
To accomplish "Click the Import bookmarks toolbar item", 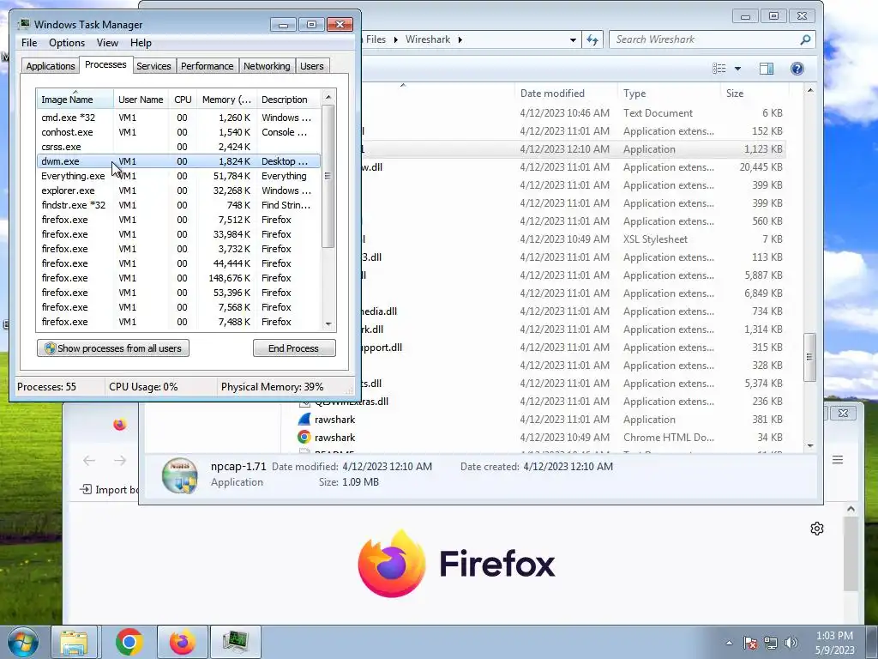I will point(110,490).
